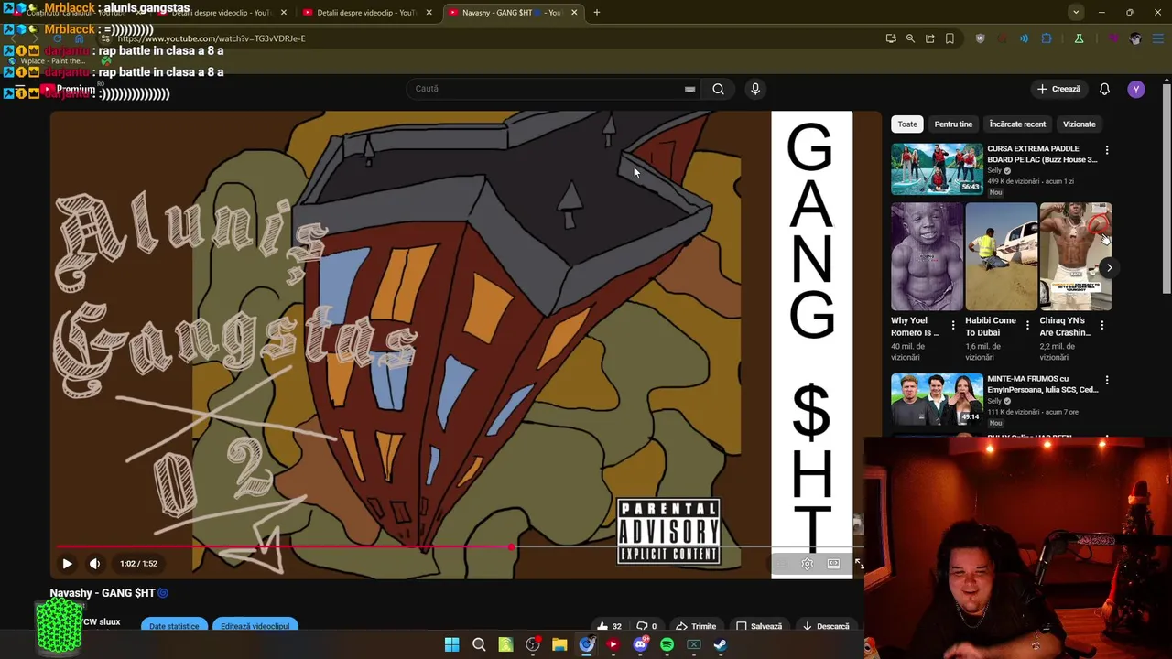Open the player settings gear
This screenshot has height=659, width=1172.
807,564
